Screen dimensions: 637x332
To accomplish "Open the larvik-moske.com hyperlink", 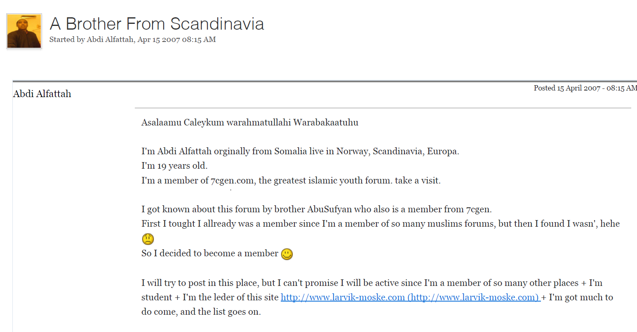I will (410, 297).
